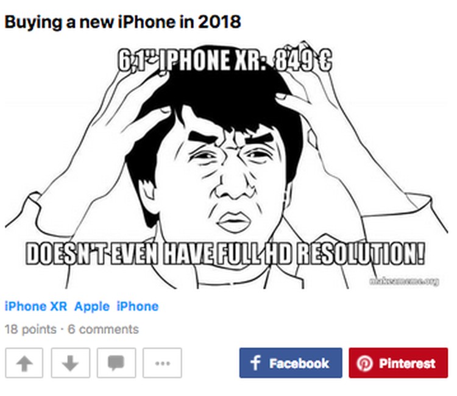
Task: Click the 18 points count
Action: pos(30,329)
